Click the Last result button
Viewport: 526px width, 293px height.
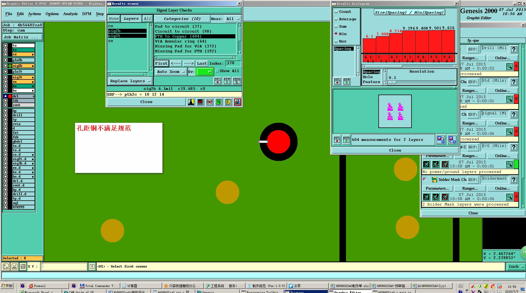[202, 64]
